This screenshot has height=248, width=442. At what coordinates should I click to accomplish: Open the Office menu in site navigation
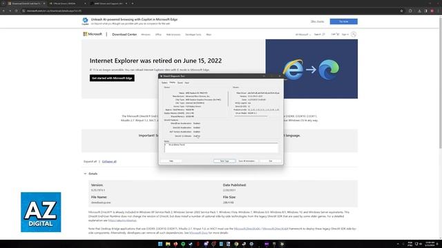pyautogui.click(x=158, y=34)
